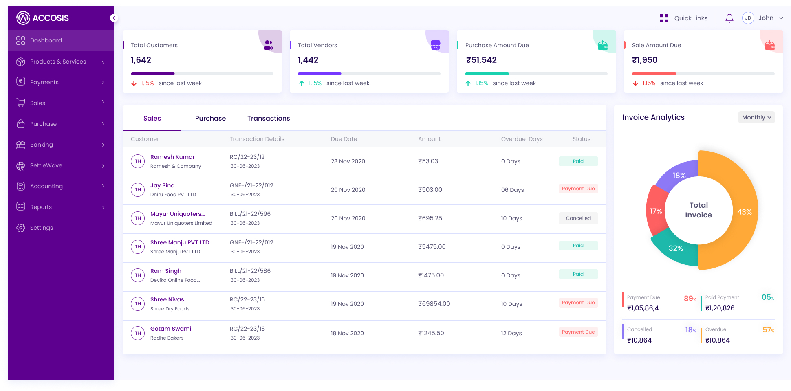This screenshot has width=791, height=391.
Task: Click the Settings gear icon
Action: click(21, 228)
